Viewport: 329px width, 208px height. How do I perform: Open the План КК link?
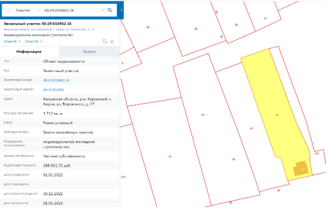pyautogui.click(x=34, y=41)
